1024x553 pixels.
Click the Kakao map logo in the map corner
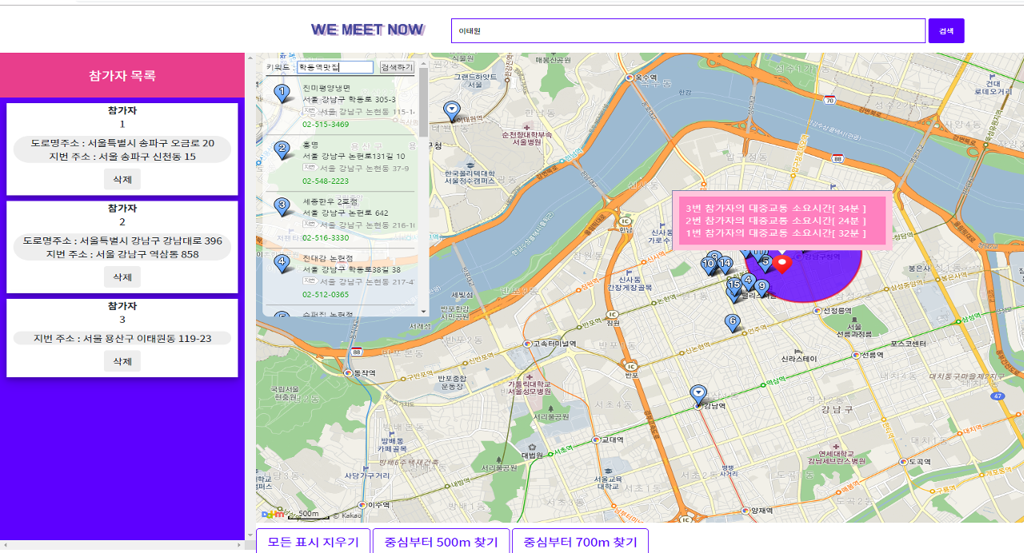tap(273, 514)
